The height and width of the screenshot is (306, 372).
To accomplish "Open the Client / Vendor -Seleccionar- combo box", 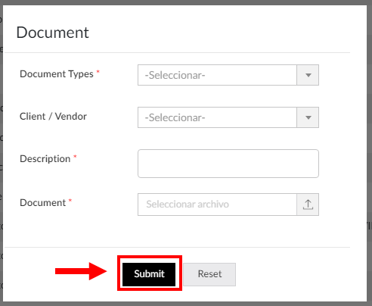I will (228, 117).
